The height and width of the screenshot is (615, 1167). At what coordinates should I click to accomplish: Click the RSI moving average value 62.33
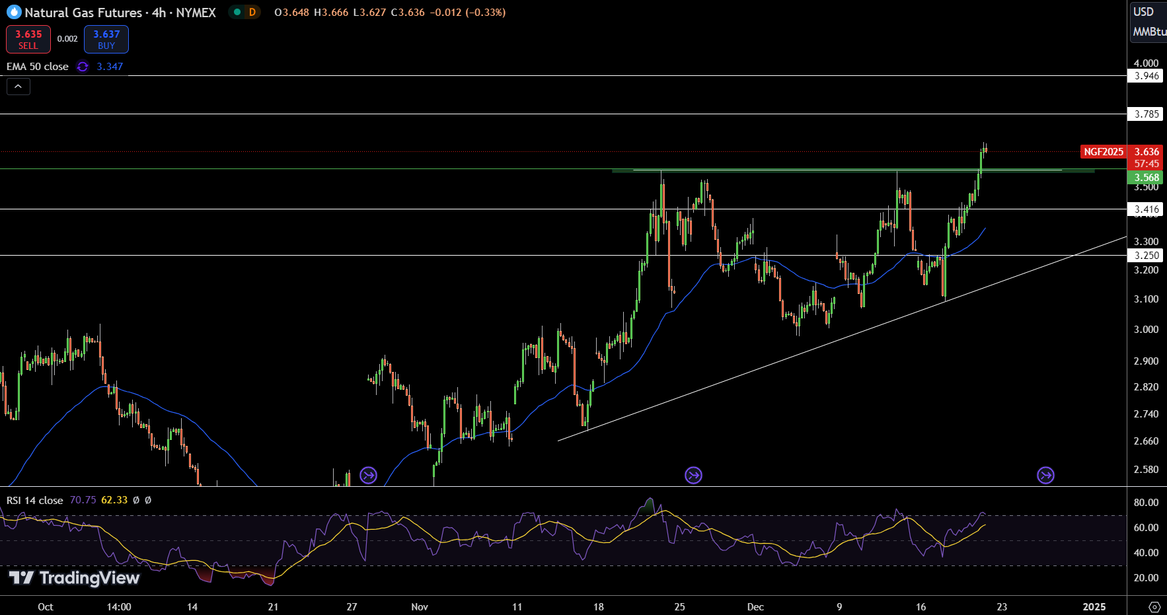coord(114,500)
